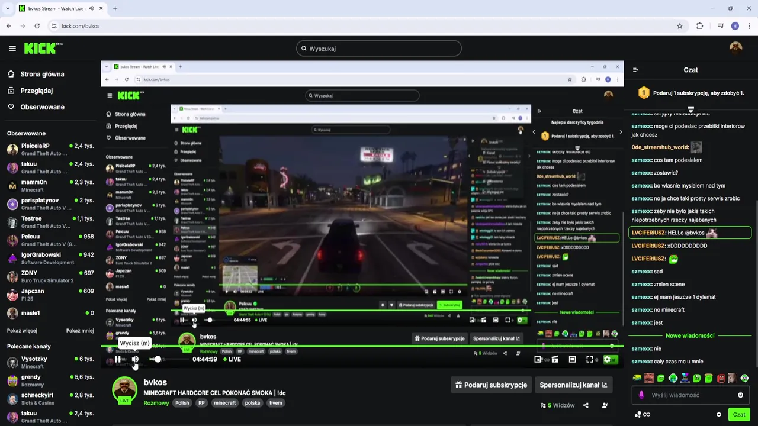Open the PisicelaRP channel in the sidebar
Viewport: 758px width, 426px height.
click(50, 149)
